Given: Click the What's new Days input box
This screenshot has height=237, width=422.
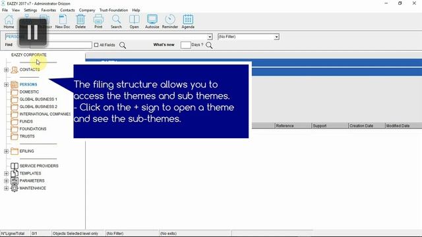Looking at the screenshot, I should [x=185, y=45].
